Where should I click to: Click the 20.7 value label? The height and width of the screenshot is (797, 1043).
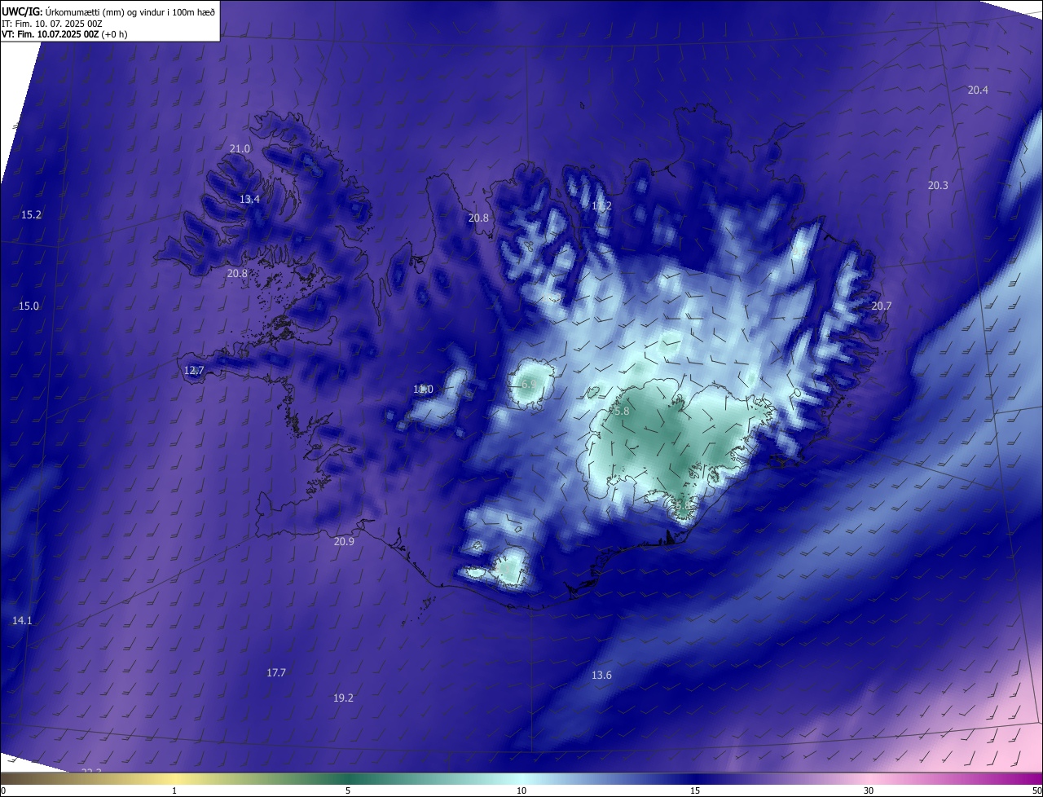tap(882, 306)
